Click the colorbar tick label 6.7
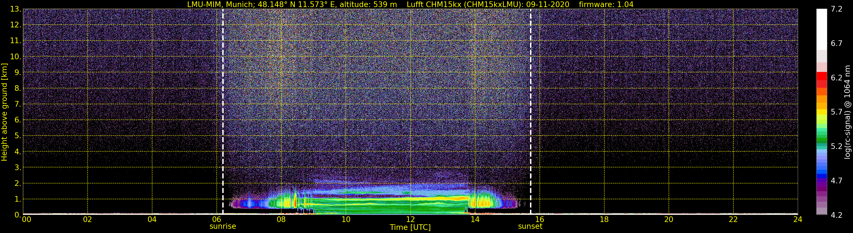The width and height of the screenshot is (853, 233). [837, 43]
